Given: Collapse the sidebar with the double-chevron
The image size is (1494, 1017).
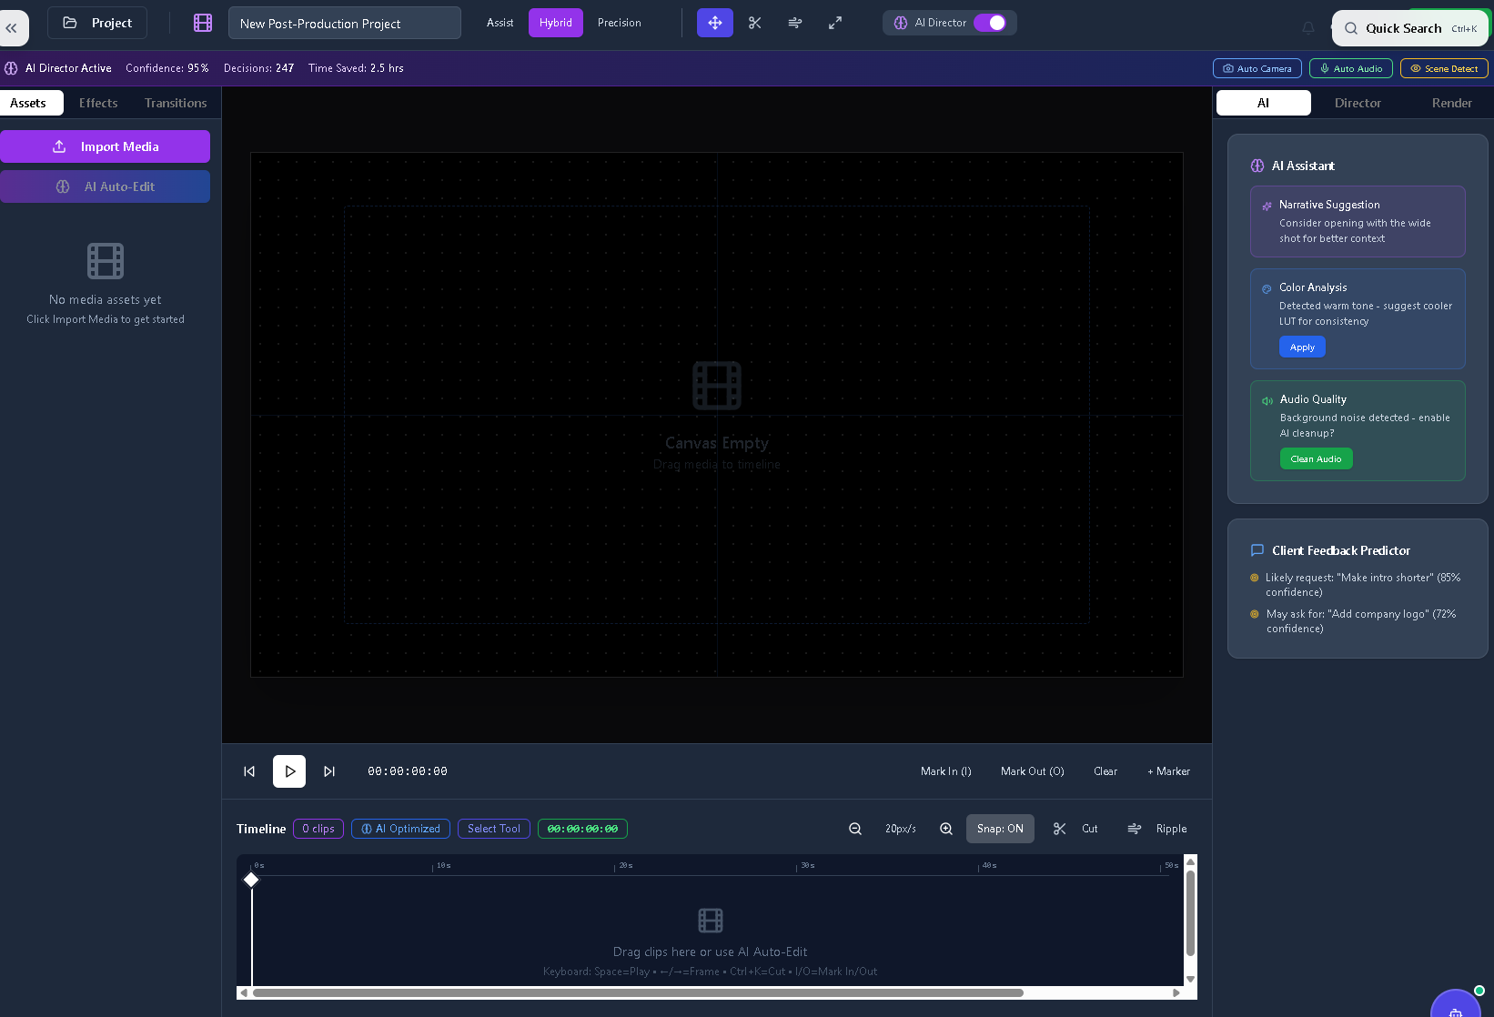Looking at the screenshot, I should coord(13,27).
